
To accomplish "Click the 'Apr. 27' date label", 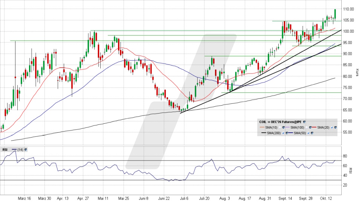I will point(83,198).
